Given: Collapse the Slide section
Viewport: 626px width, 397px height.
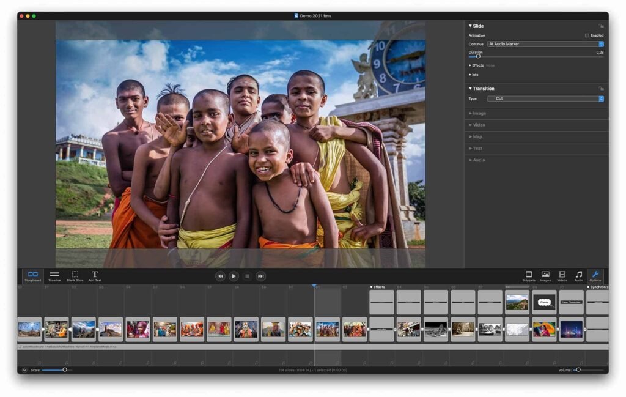Looking at the screenshot, I should tap(471, 26).
